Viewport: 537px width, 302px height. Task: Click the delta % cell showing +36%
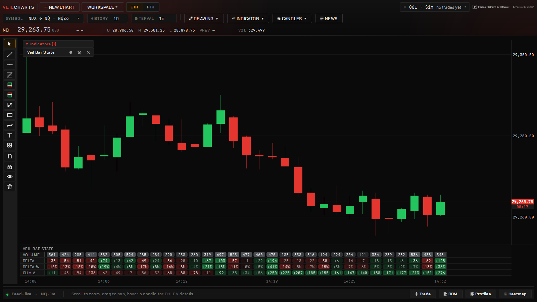point(440,267)
